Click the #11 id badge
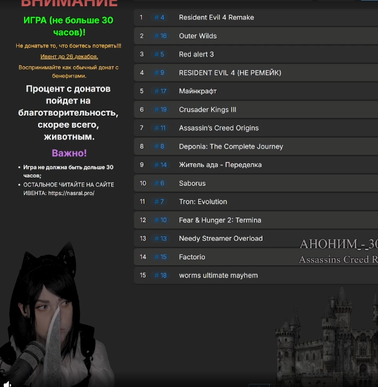The width and height of the screenshot is (378, 387). coord(160,128)
